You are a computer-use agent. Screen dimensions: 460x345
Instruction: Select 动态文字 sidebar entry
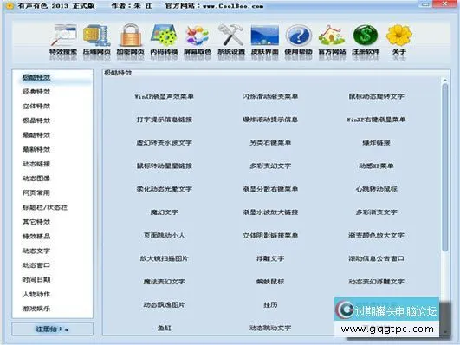tap(36, 251)
